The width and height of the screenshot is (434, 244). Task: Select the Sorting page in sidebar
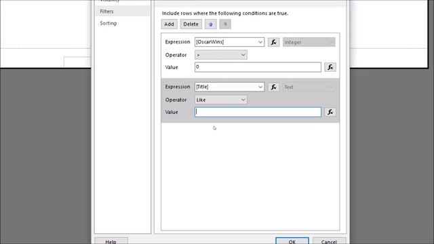tap(123, 23)
